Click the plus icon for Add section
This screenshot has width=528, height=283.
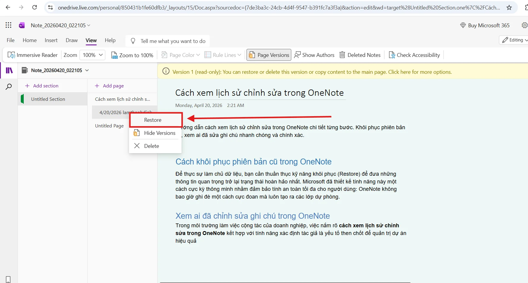pyautogui.click(x=27, y=86)
